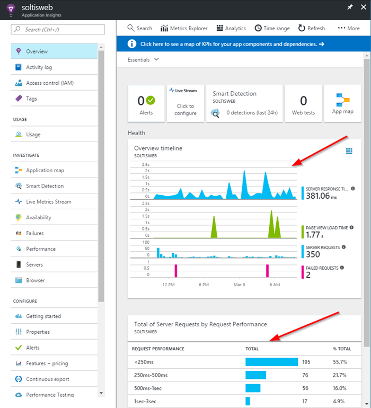371x408 pixels.
Task: Click the Availability globe icon
Action: tap(19, 217)
